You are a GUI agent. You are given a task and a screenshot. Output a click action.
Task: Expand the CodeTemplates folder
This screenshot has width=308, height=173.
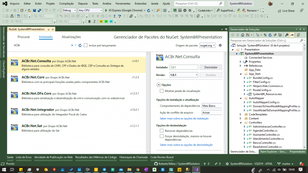click(240, 114)
